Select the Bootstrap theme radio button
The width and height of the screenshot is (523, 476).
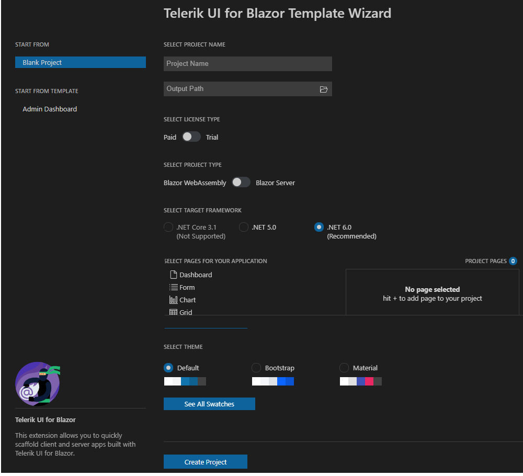(256, 368)
